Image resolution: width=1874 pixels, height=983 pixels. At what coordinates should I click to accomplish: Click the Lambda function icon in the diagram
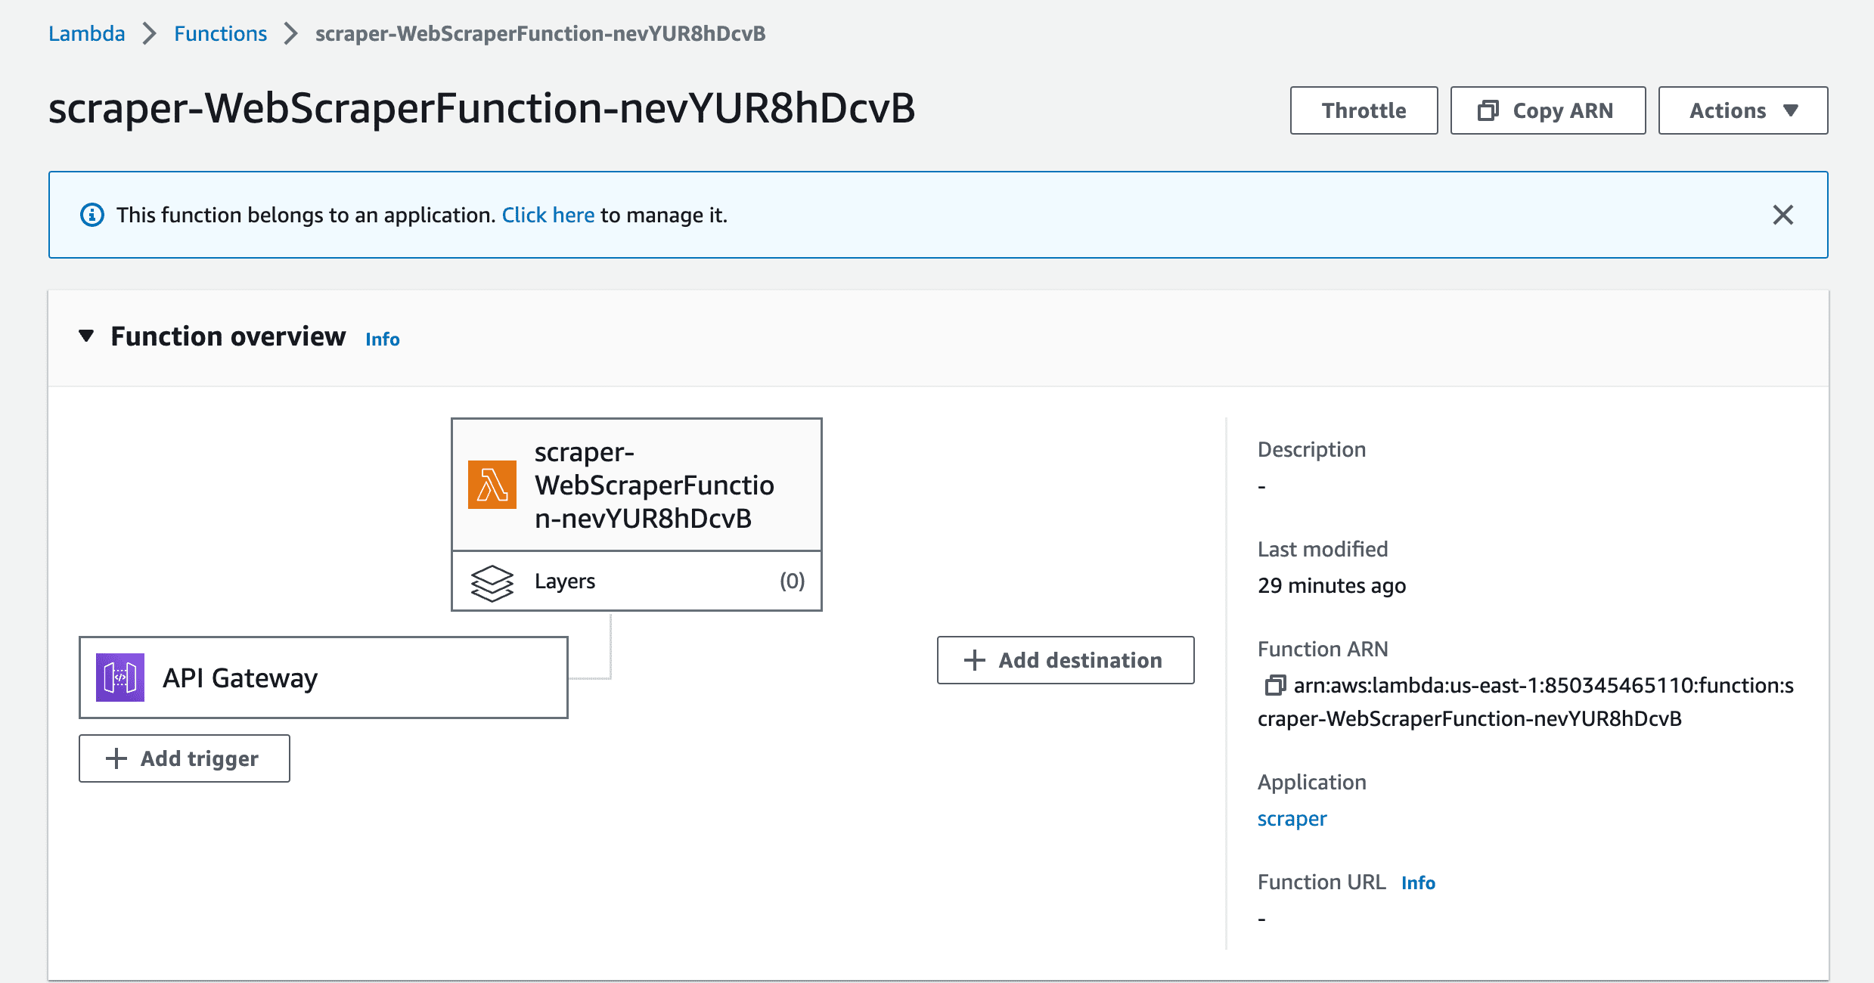coord(492,485)
